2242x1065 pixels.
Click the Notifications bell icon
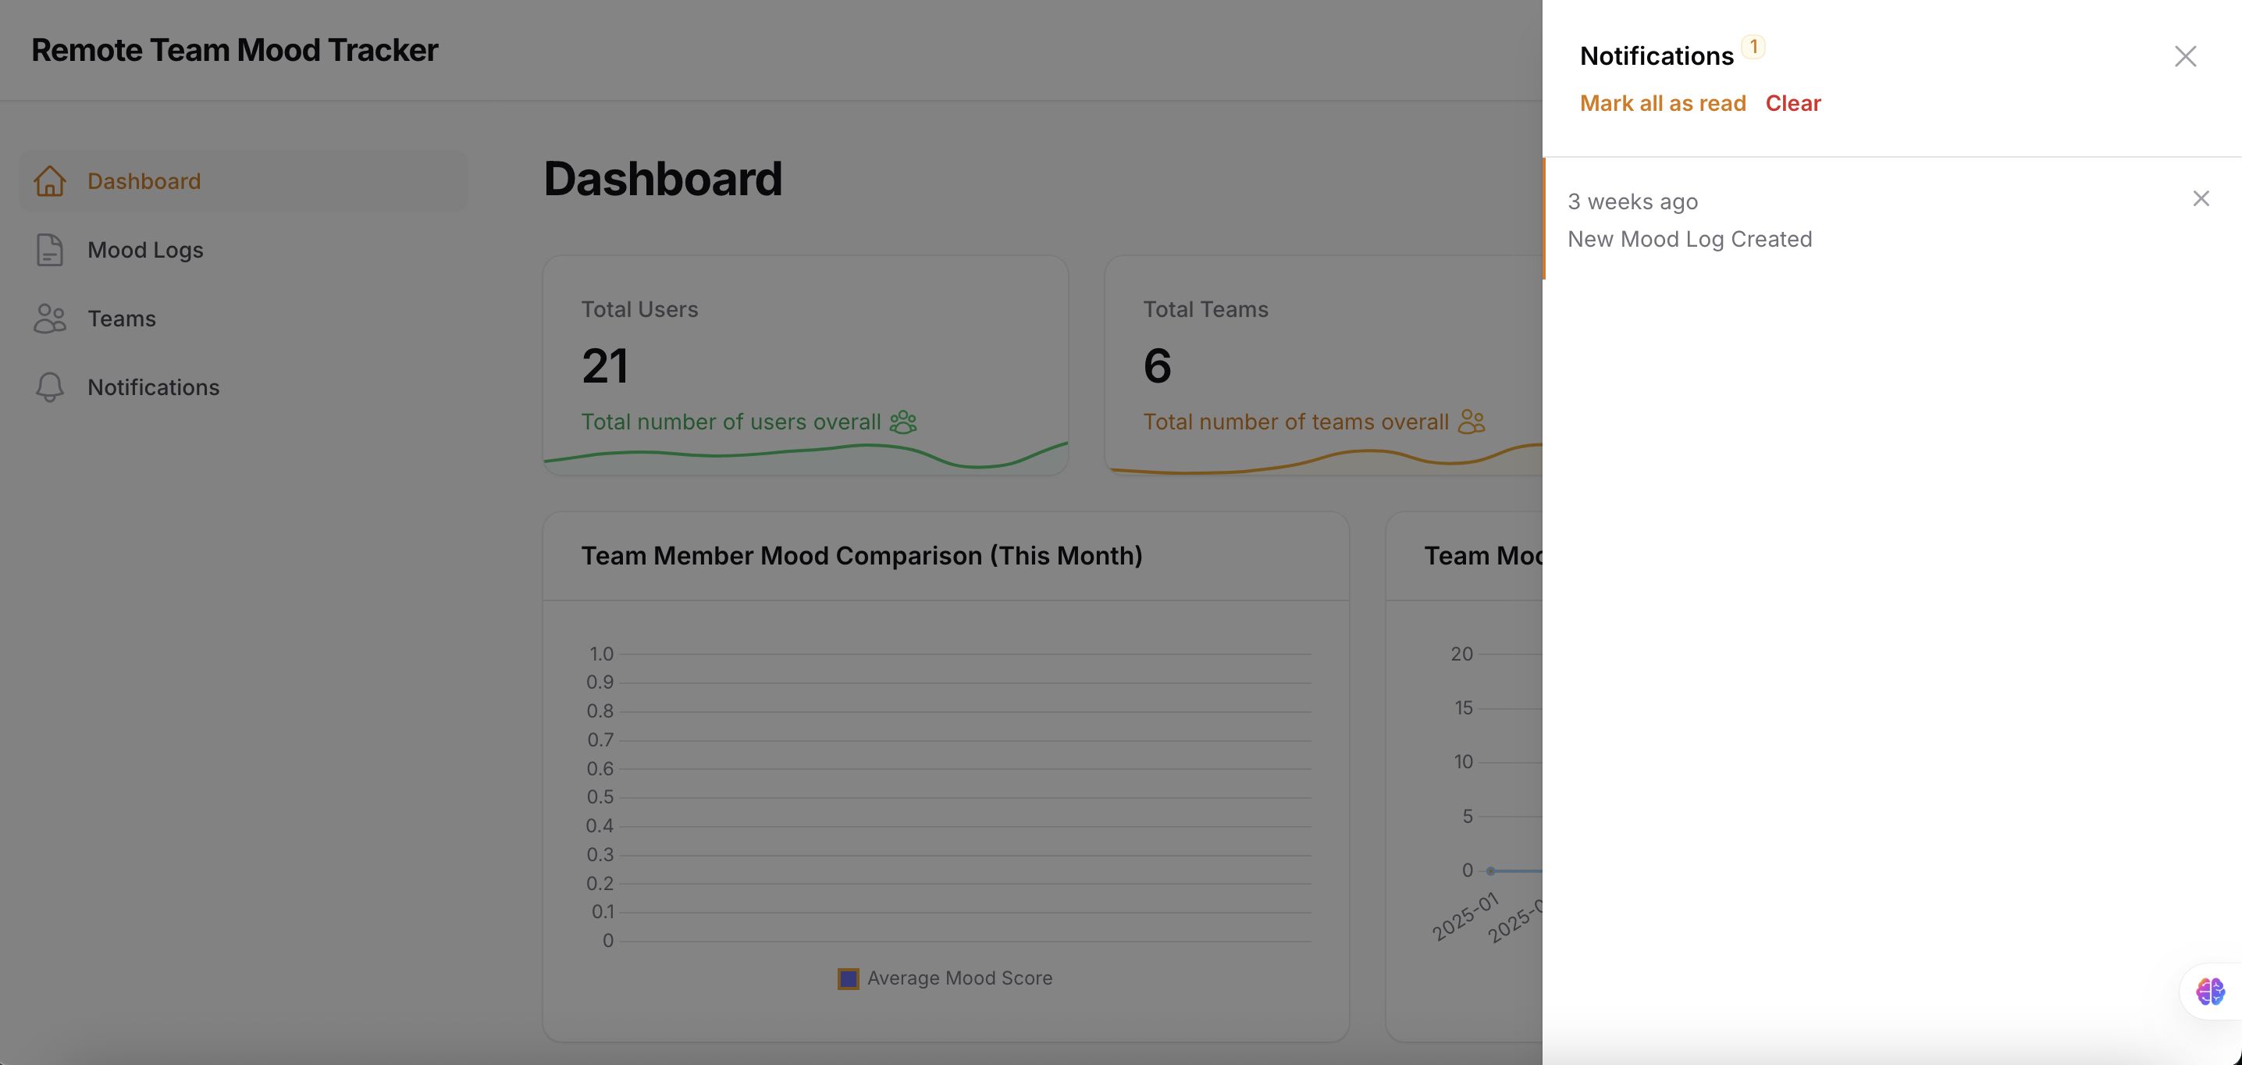pyautogui.click(x=50, y=387)
